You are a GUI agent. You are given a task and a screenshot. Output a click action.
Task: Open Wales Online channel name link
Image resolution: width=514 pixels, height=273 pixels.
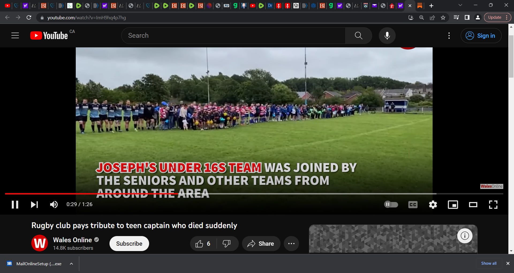pos(72,240)
